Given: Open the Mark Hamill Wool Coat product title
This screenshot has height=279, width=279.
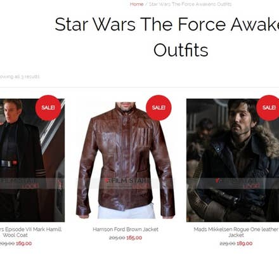Looking at the screenshot, I should click(30, 232).
